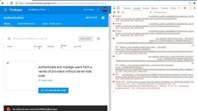Image resolution: width=197 pixels, height=111 pixels.
Task: Expand the first POST getconfig error entry
Action: coord(116,16)
